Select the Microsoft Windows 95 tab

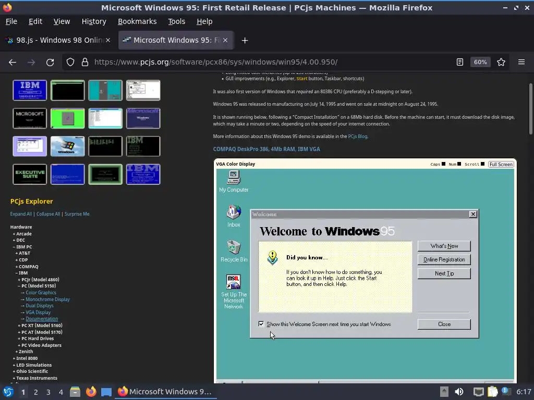click(x=176, y=41)
